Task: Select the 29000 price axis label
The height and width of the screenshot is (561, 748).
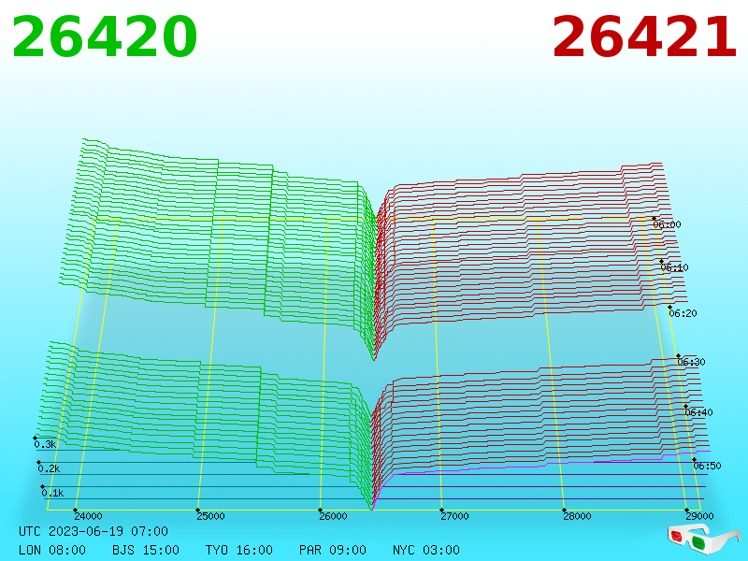Action: 699,516
